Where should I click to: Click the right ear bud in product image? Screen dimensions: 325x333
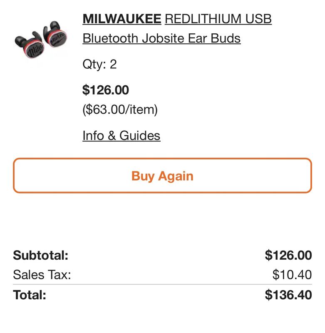point(55,34)
